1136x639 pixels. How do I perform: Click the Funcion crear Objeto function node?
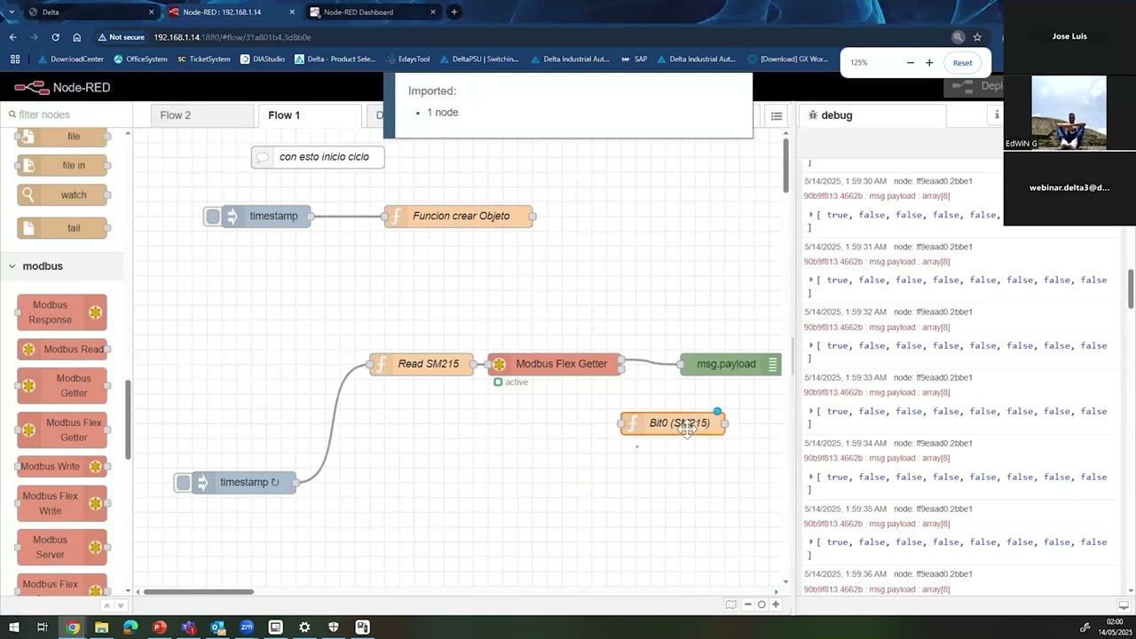pyautogui.click(x=459, y=216)
